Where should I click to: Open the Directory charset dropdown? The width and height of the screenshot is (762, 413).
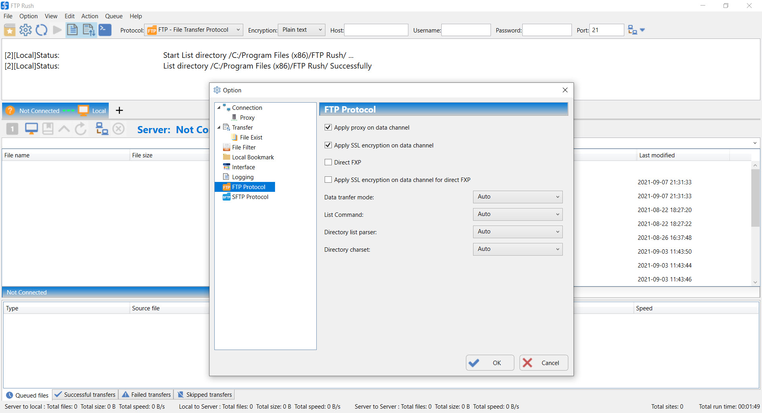(x=518, y=249)
